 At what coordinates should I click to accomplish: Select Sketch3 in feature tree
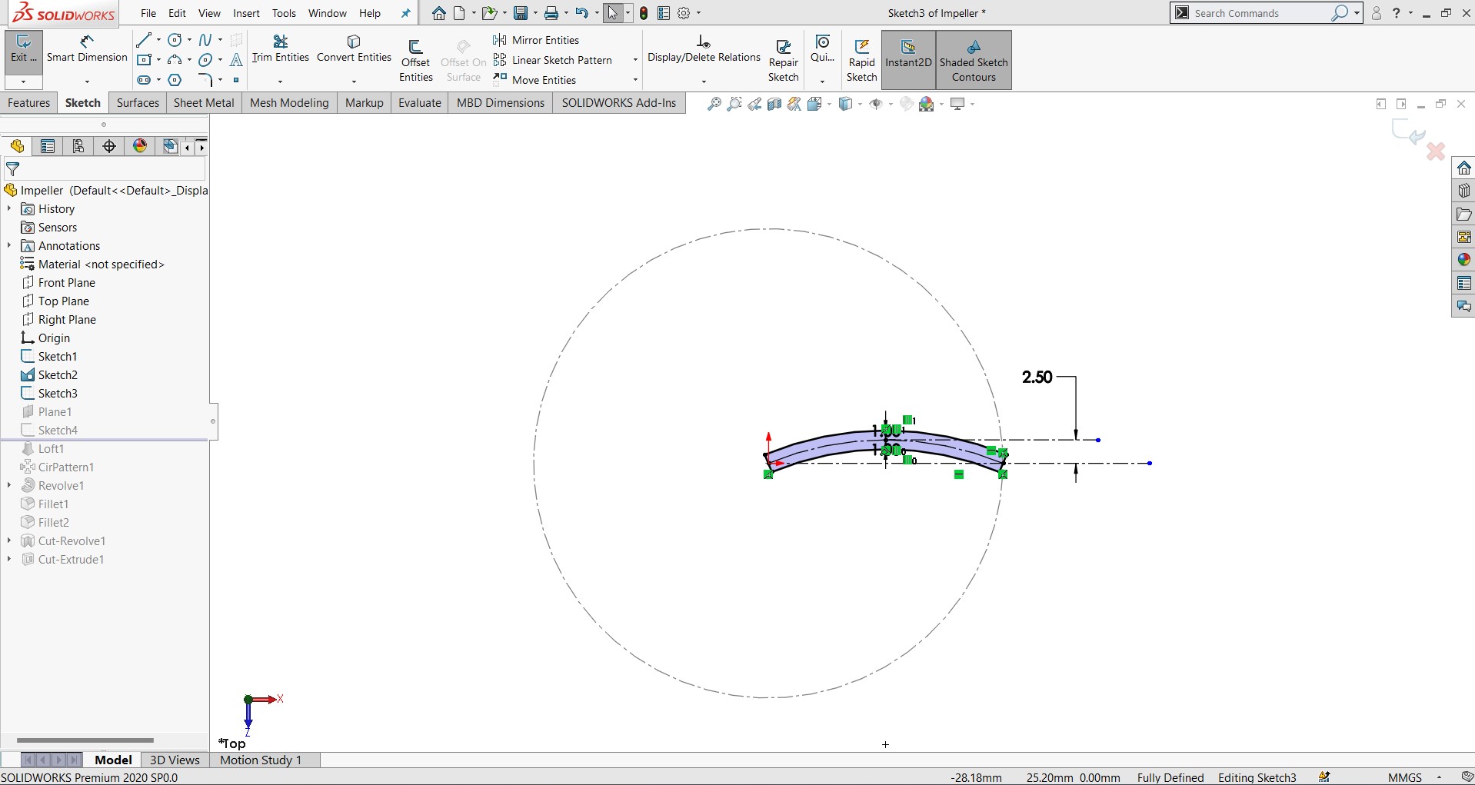tap(58, 393)
